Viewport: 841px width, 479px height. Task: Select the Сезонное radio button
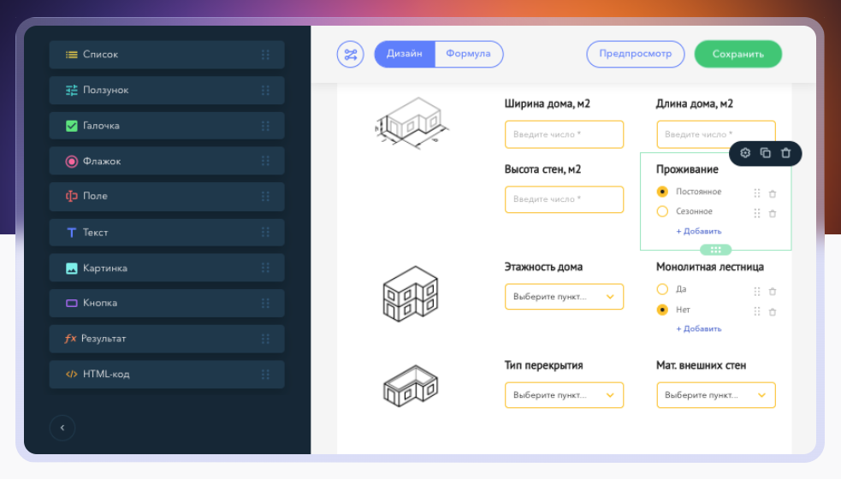coord(662,211)
